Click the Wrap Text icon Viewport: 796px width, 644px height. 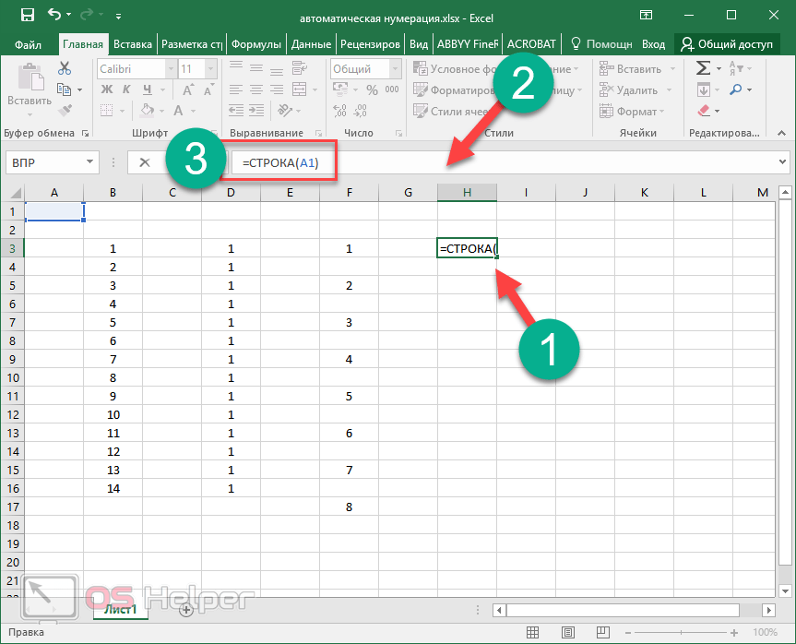pyautogui.click(x=300, y=67)
